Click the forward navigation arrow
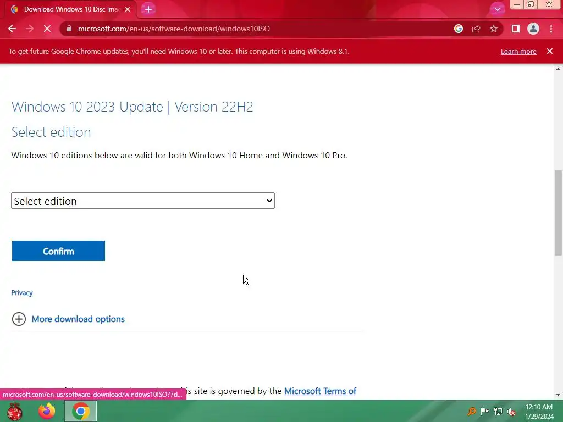The image size is (563, 422). [30, 29]
